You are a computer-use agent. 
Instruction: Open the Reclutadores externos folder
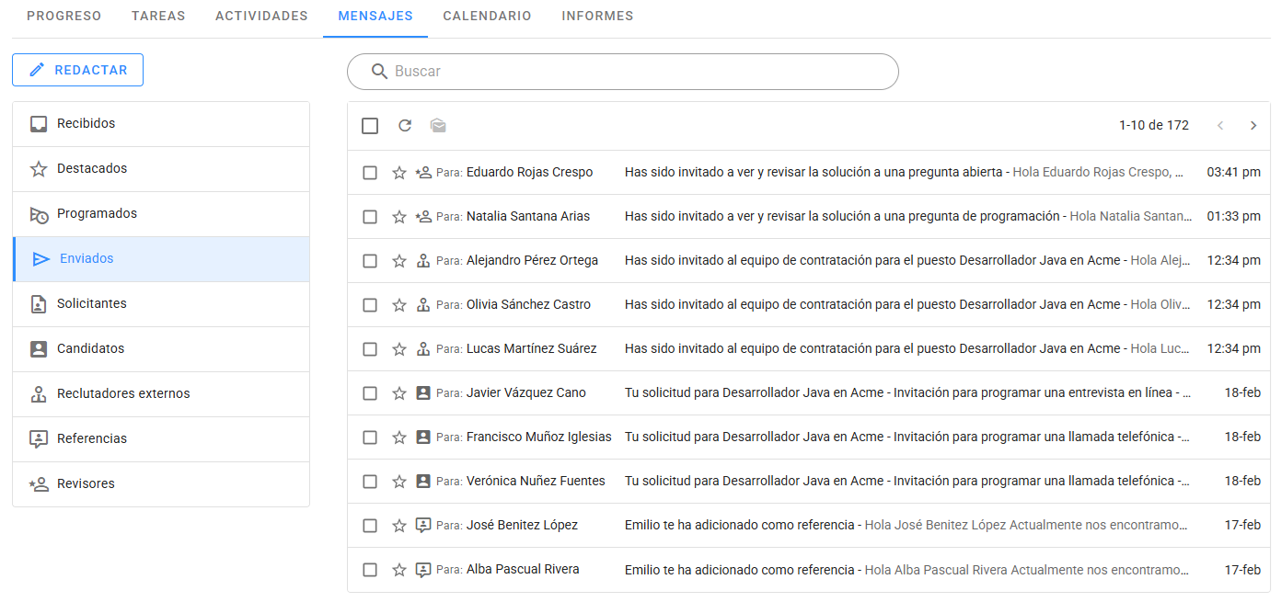tap(123, 394)
